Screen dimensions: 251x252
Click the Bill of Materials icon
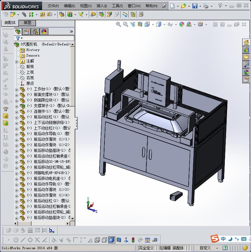[x=101, y=15]
